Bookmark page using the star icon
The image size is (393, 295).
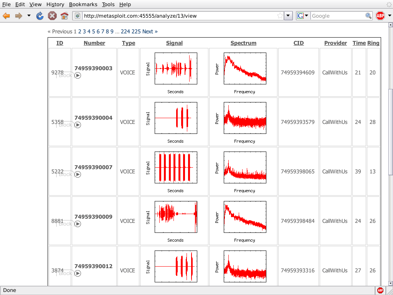click(280, 16)
